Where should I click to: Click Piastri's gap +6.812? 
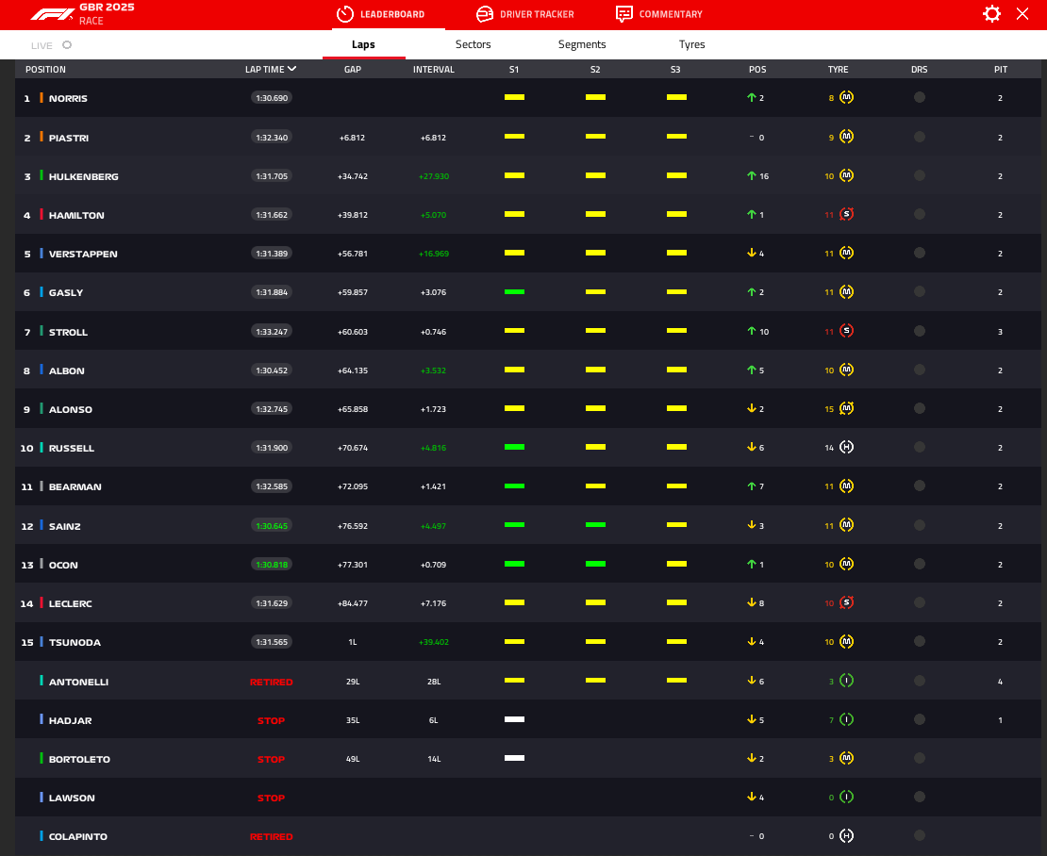(x=353, y=138)
